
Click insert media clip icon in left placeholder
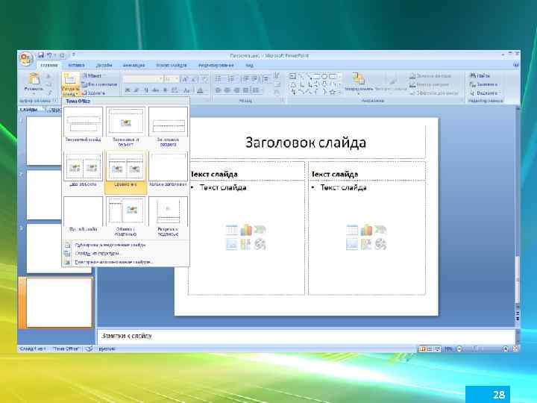click(260, 244)
